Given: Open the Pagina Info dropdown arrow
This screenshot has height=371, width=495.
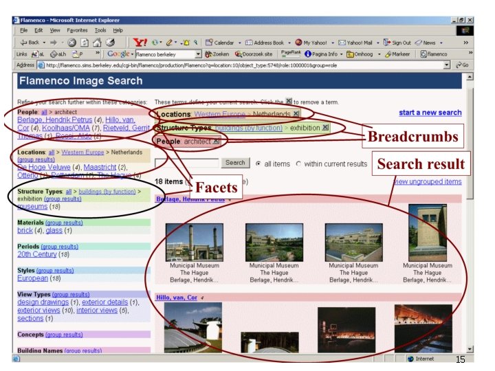Looking at the screenshot, I should 341,54.
